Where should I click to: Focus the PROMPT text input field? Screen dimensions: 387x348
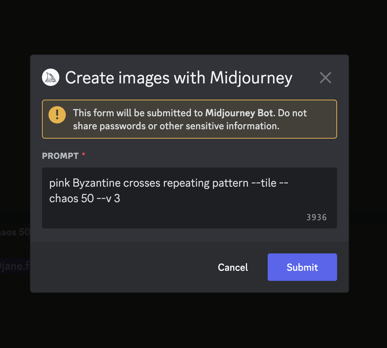tap(189, 209)
